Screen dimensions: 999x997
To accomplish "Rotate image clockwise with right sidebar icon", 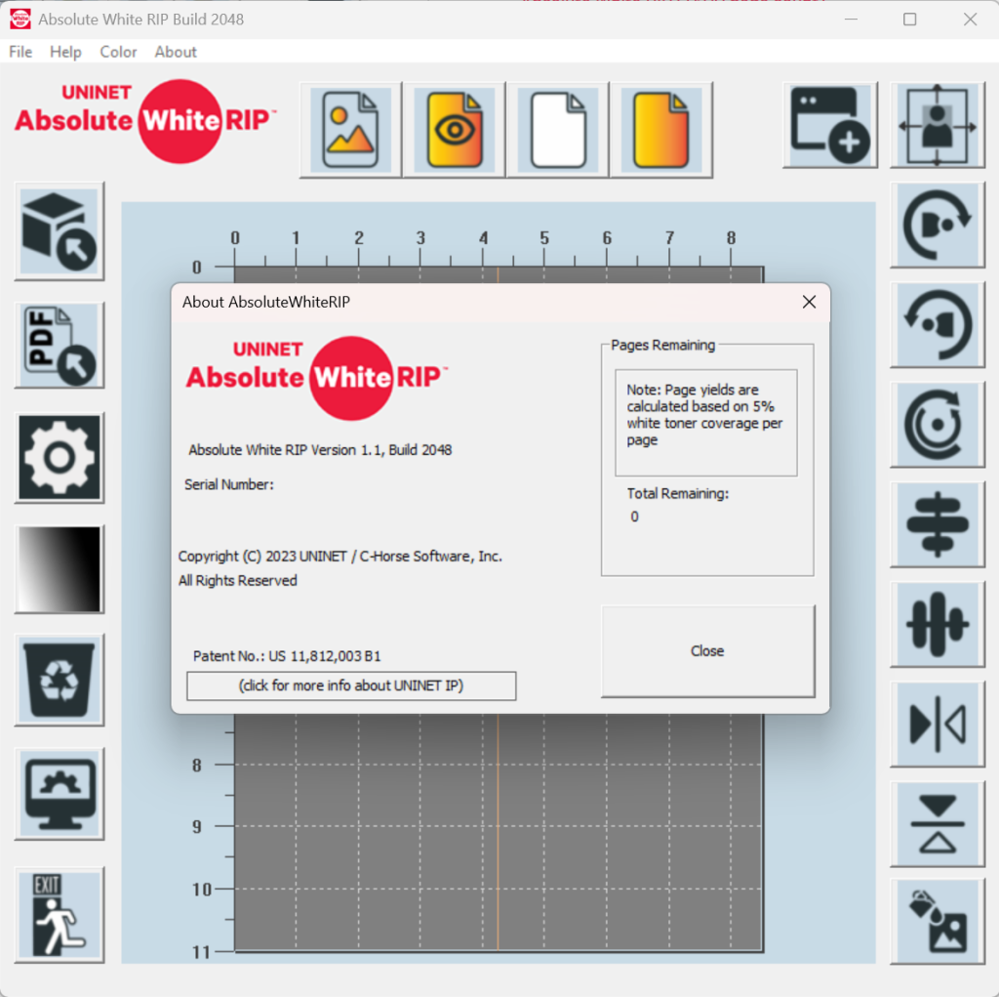I will 938,226.
